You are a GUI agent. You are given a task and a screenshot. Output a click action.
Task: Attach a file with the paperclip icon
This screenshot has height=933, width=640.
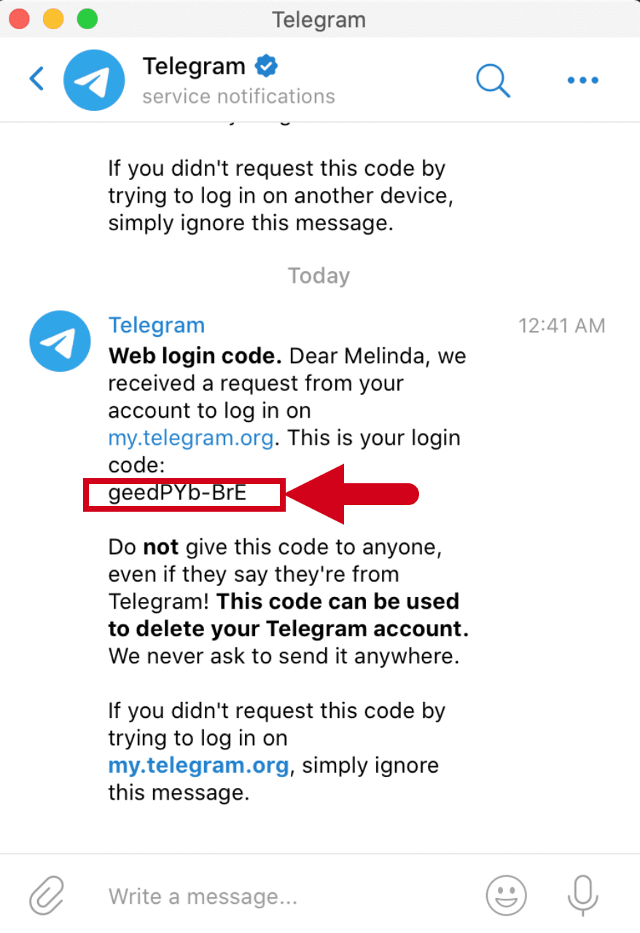point(47,895)
